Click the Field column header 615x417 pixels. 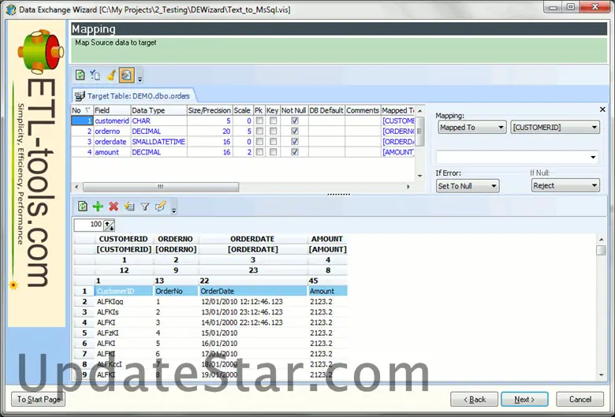pyautogui.click(x=112, y=110)
